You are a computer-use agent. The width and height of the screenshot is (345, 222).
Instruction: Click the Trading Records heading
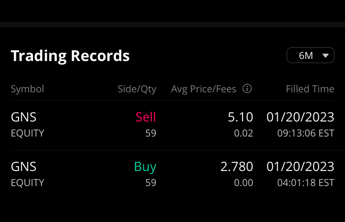click(x=70, y=55)
